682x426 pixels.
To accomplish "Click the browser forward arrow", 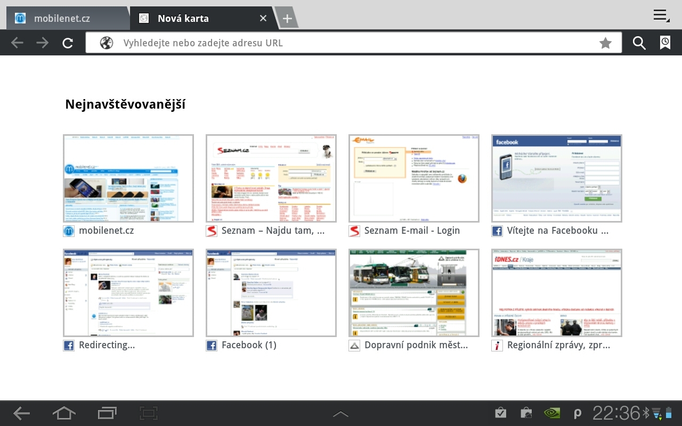I will [x=43, y=43].
